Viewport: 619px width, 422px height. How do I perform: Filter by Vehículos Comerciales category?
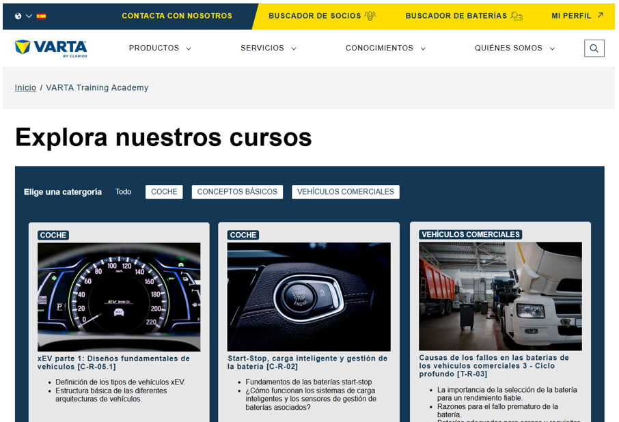(x=345, y=192)
